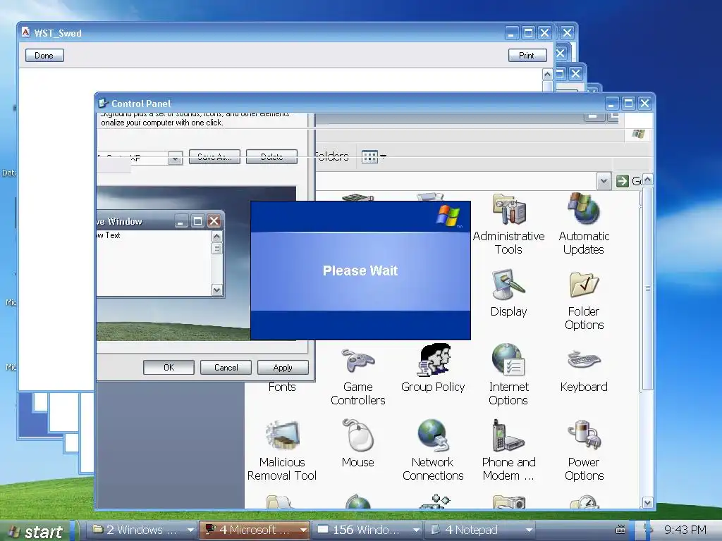Click the Windows logo on Please Wait dialog
The height and width of the screenshot is (541, 722).
(x=448, y=216)
